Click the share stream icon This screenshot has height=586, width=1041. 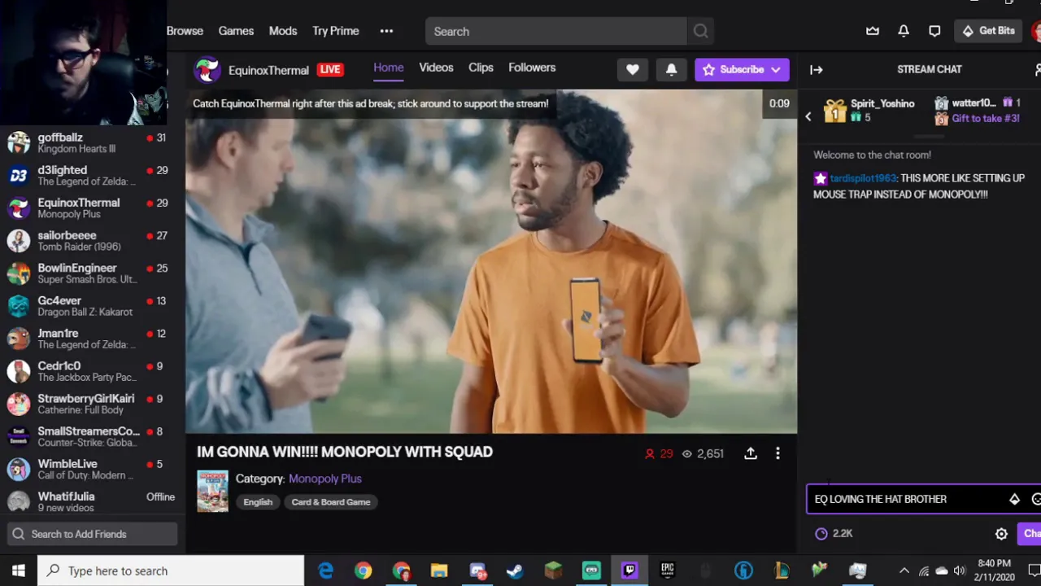pos(751,453)
